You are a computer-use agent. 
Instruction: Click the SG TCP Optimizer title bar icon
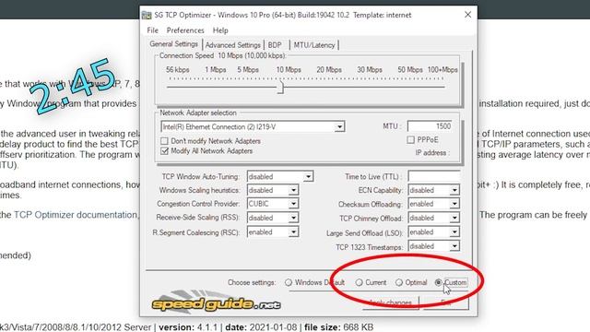pos(147,15)
